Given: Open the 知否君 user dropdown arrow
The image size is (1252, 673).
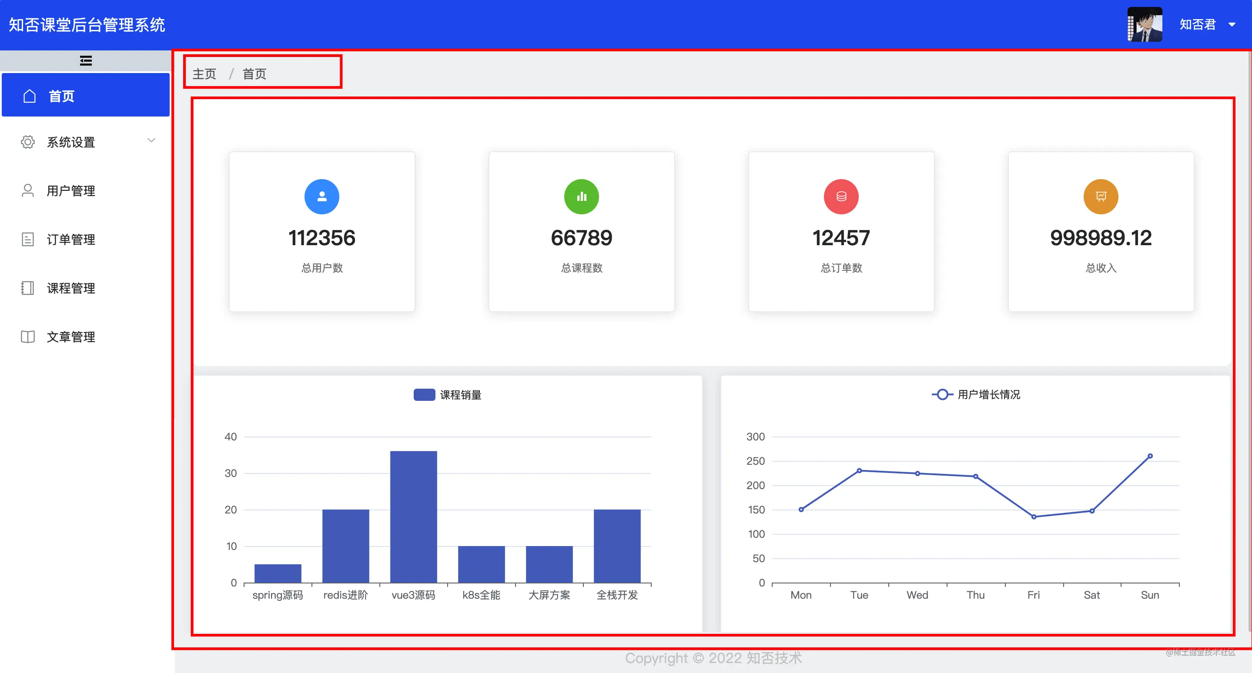Looking at the screenshot, I should click(x=1232, y=24).
